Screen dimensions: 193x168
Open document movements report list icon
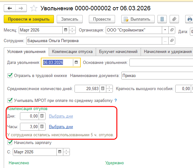(x=162, y=19)
